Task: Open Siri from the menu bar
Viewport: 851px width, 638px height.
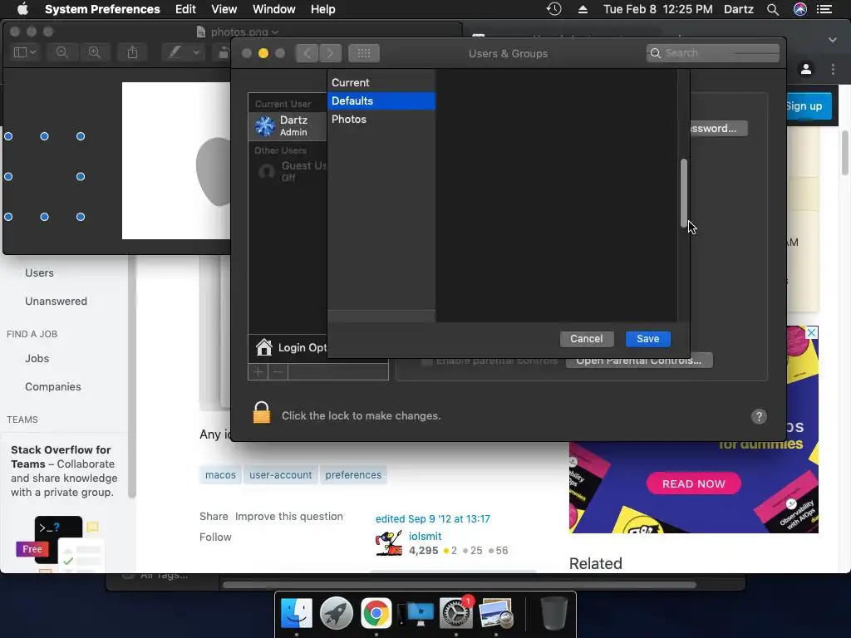Action: click(800, 9)
